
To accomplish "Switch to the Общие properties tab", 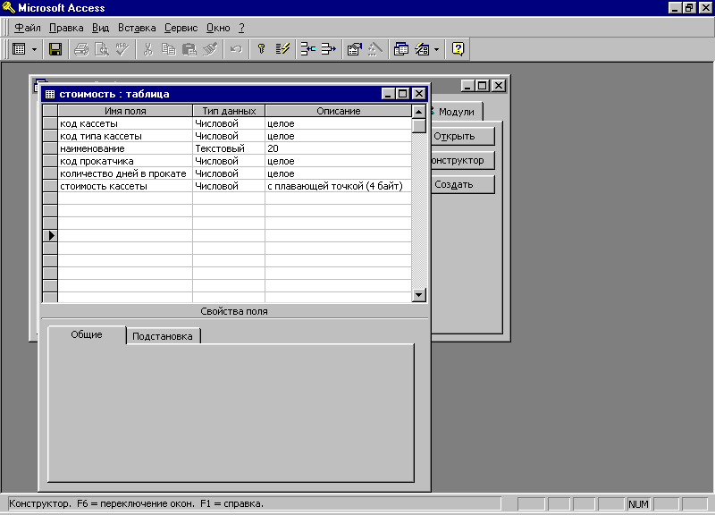I will click(x=87, y=334).
